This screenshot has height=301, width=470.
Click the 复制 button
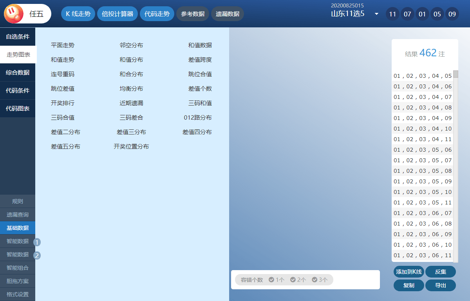[409, 285]
